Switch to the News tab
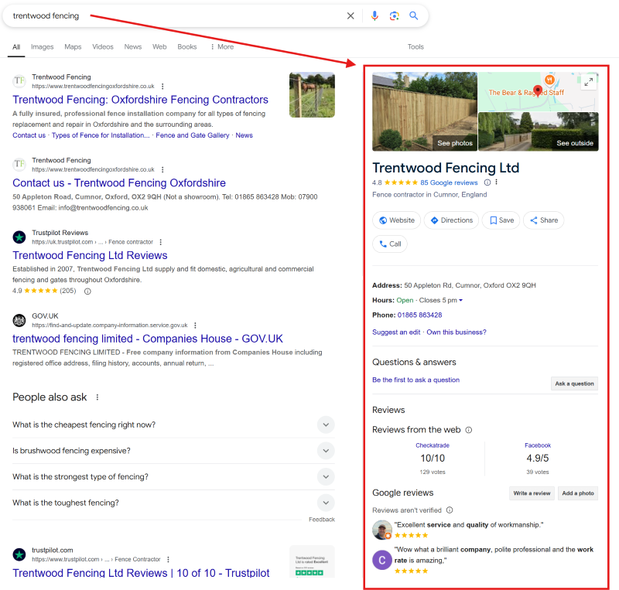 coord(132,46)
